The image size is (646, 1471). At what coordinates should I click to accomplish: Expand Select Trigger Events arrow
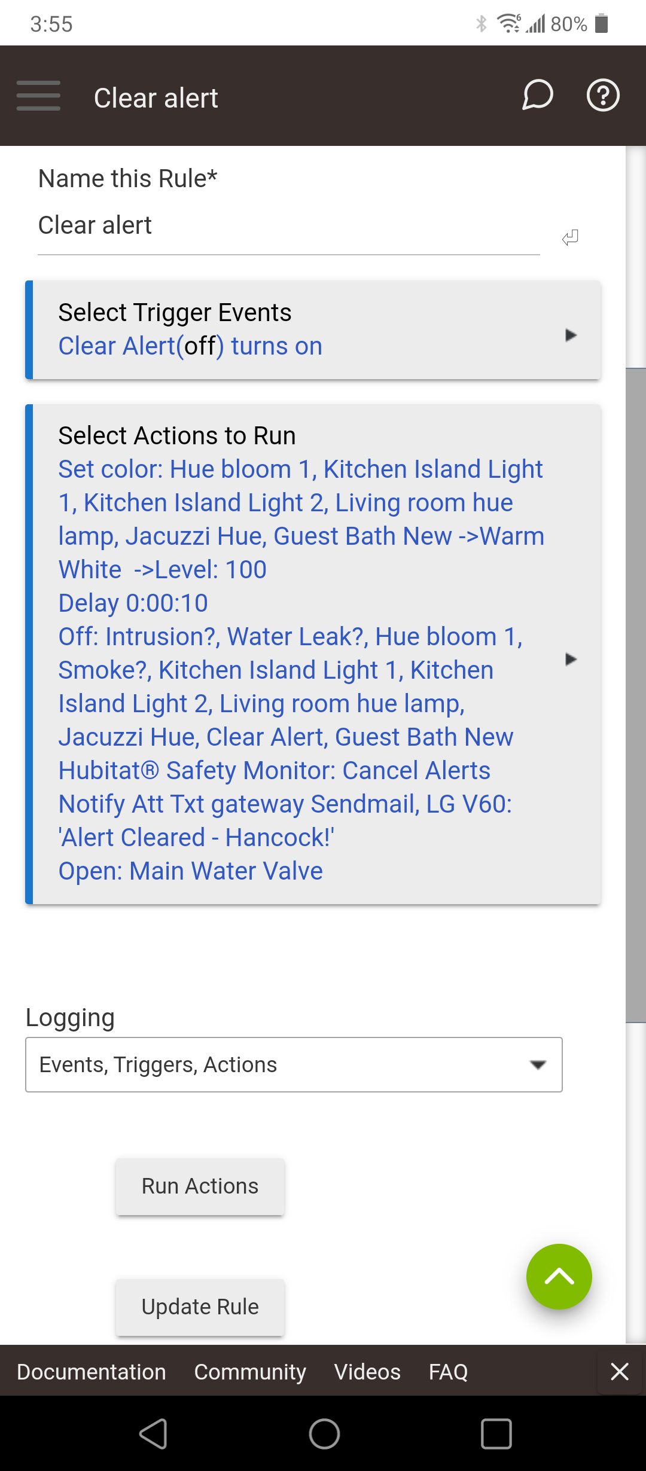pyautogui.click(x=571, y=335)
